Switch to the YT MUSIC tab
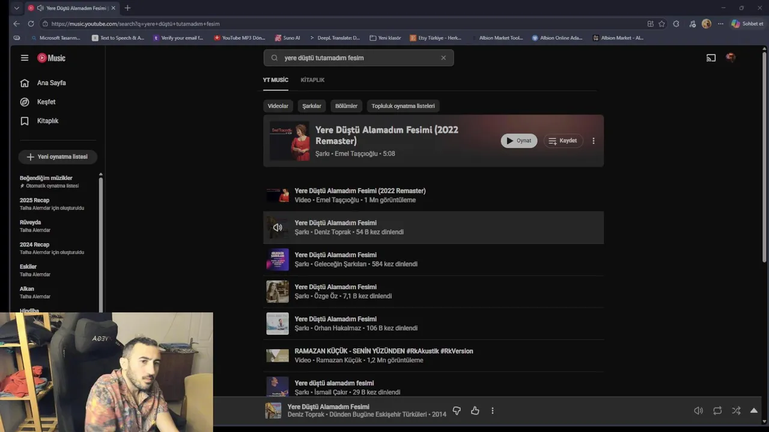Image resolution: width=769 pixels, height=432 pixels. 275,80
